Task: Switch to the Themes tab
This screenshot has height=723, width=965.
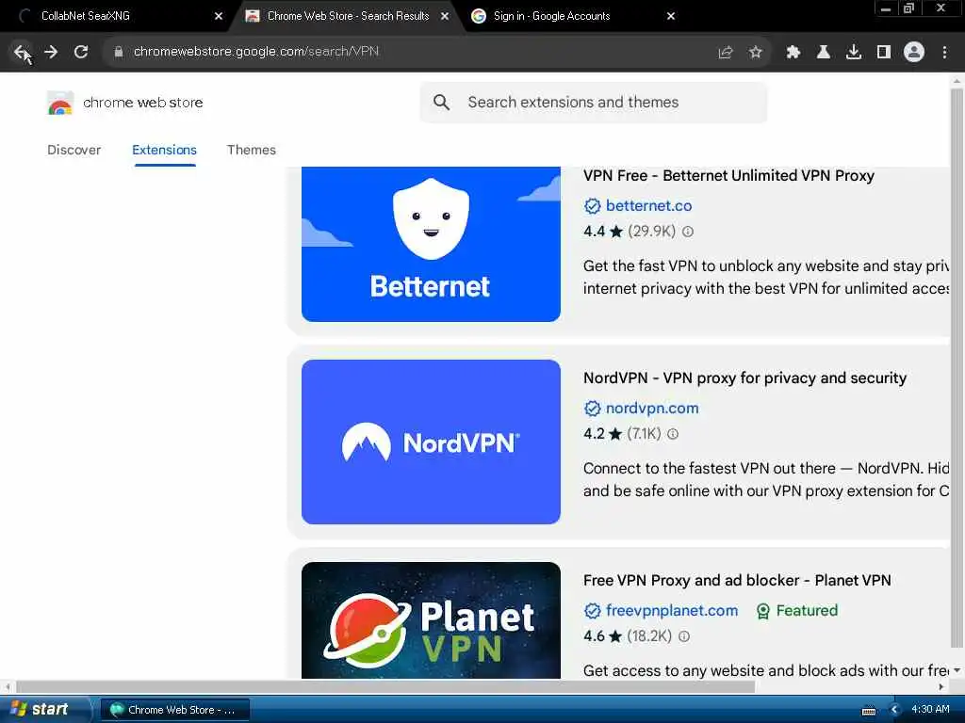Action: point(251,150)
